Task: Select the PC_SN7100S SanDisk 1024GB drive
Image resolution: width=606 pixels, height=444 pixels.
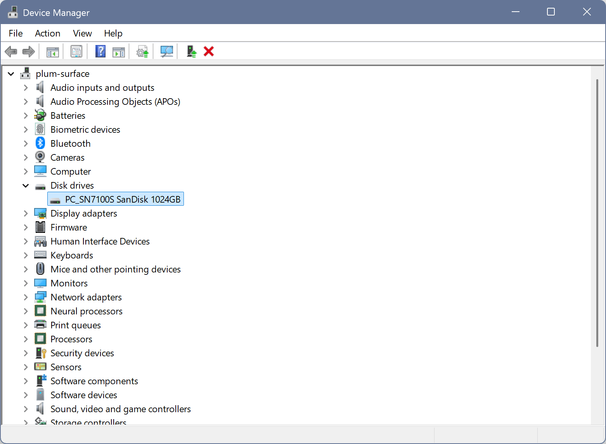Action: (122, 199)
